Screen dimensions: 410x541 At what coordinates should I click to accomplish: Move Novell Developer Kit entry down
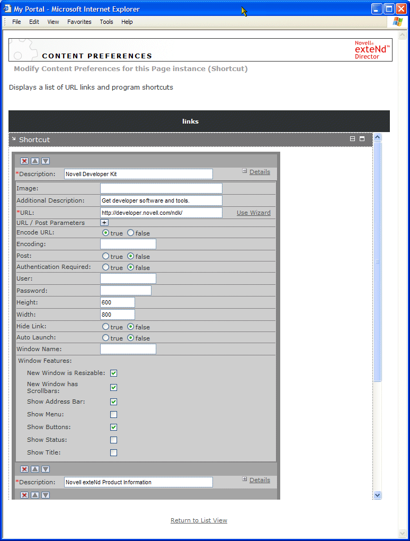pos(46,161)
